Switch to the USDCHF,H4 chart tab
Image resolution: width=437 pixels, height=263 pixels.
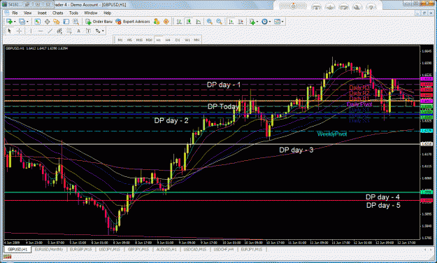click(224, 249)
